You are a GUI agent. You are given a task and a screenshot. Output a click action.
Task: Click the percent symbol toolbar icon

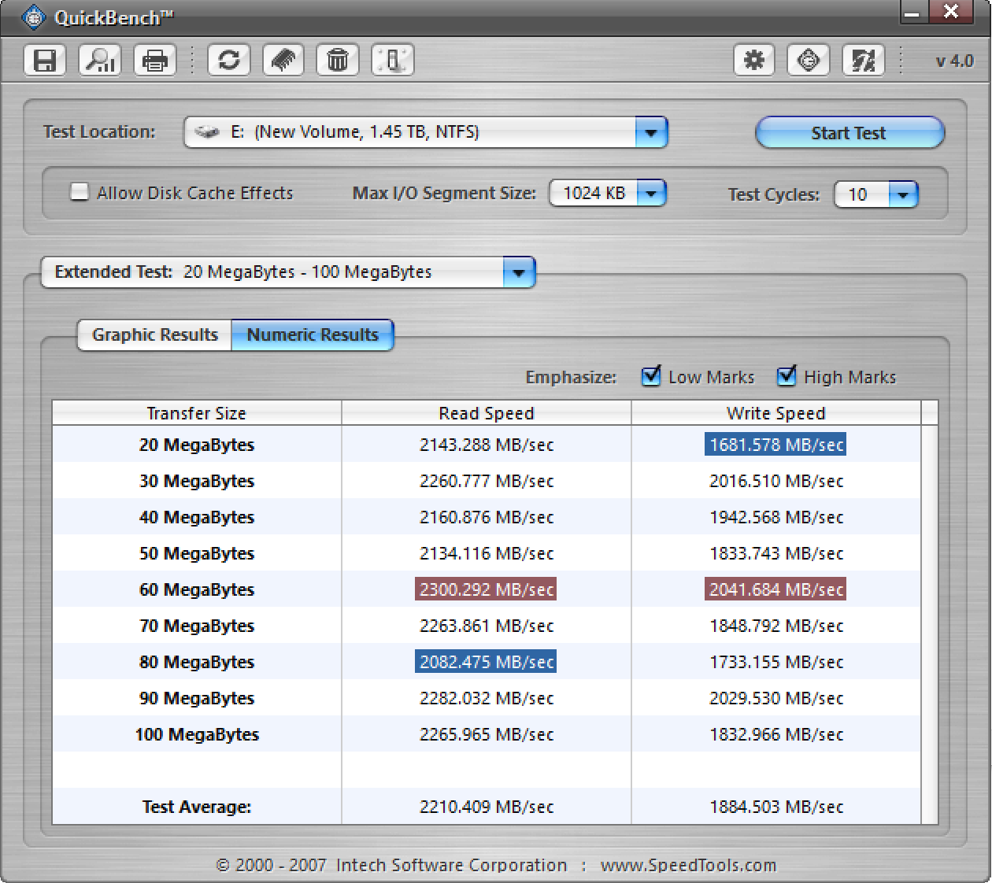click(863, 61)
